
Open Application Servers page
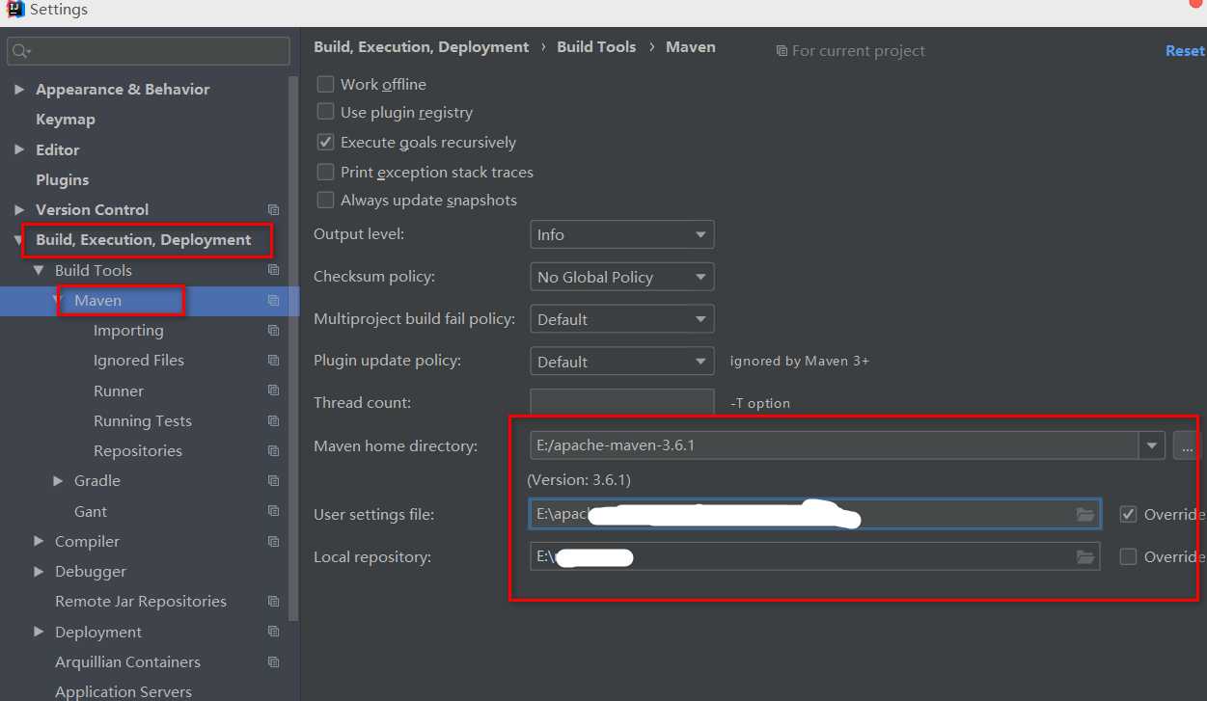[x=123, y=691]
